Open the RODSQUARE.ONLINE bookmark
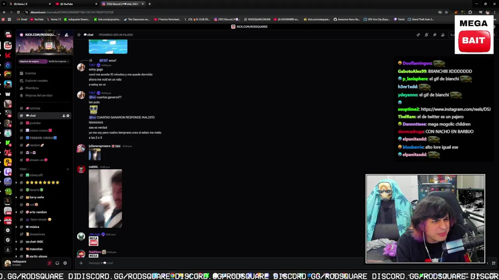Screen dimensions: 499x280 [257, 19]
